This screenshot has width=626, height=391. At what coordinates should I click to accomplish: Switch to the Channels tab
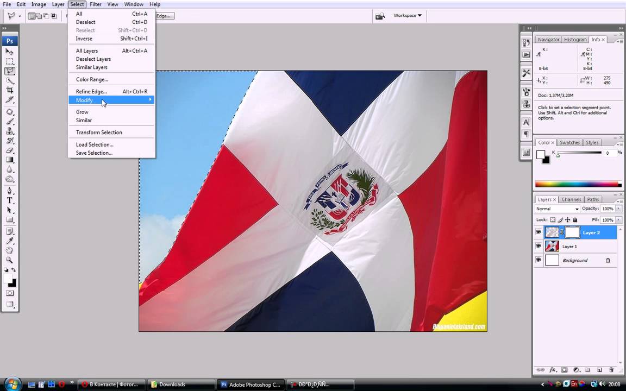pyautogui.click(x=571, y=199)
